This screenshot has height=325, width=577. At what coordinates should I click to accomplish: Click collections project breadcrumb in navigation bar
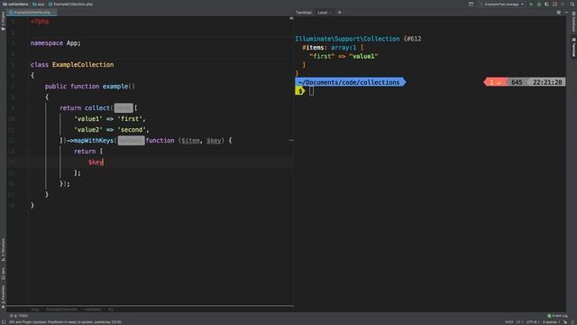pos(15,4)
